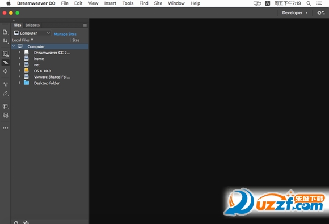Expand the OS X 10.9 drive

[x=19, y=71]
